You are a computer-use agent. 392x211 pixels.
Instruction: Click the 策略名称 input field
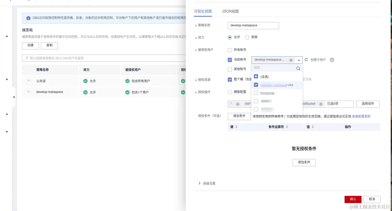pos(253,26)
